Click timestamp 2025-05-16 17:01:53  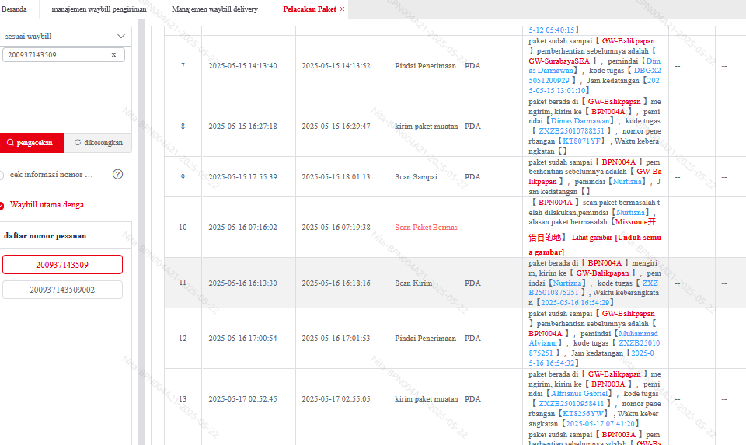click(x=336, y=338)
